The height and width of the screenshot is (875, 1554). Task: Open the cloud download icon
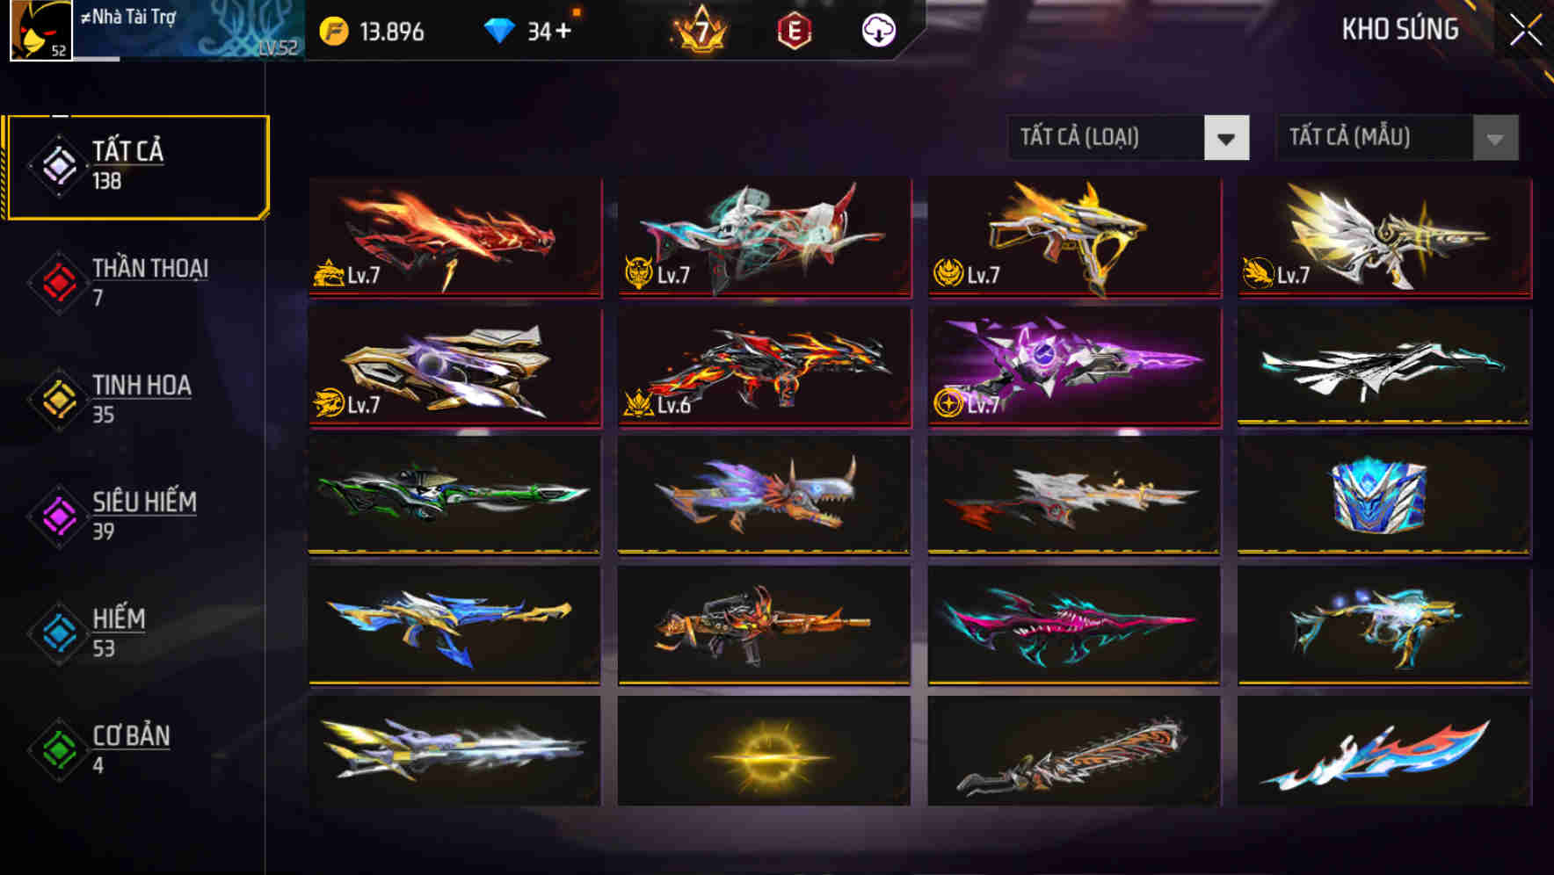coord(878,31)
